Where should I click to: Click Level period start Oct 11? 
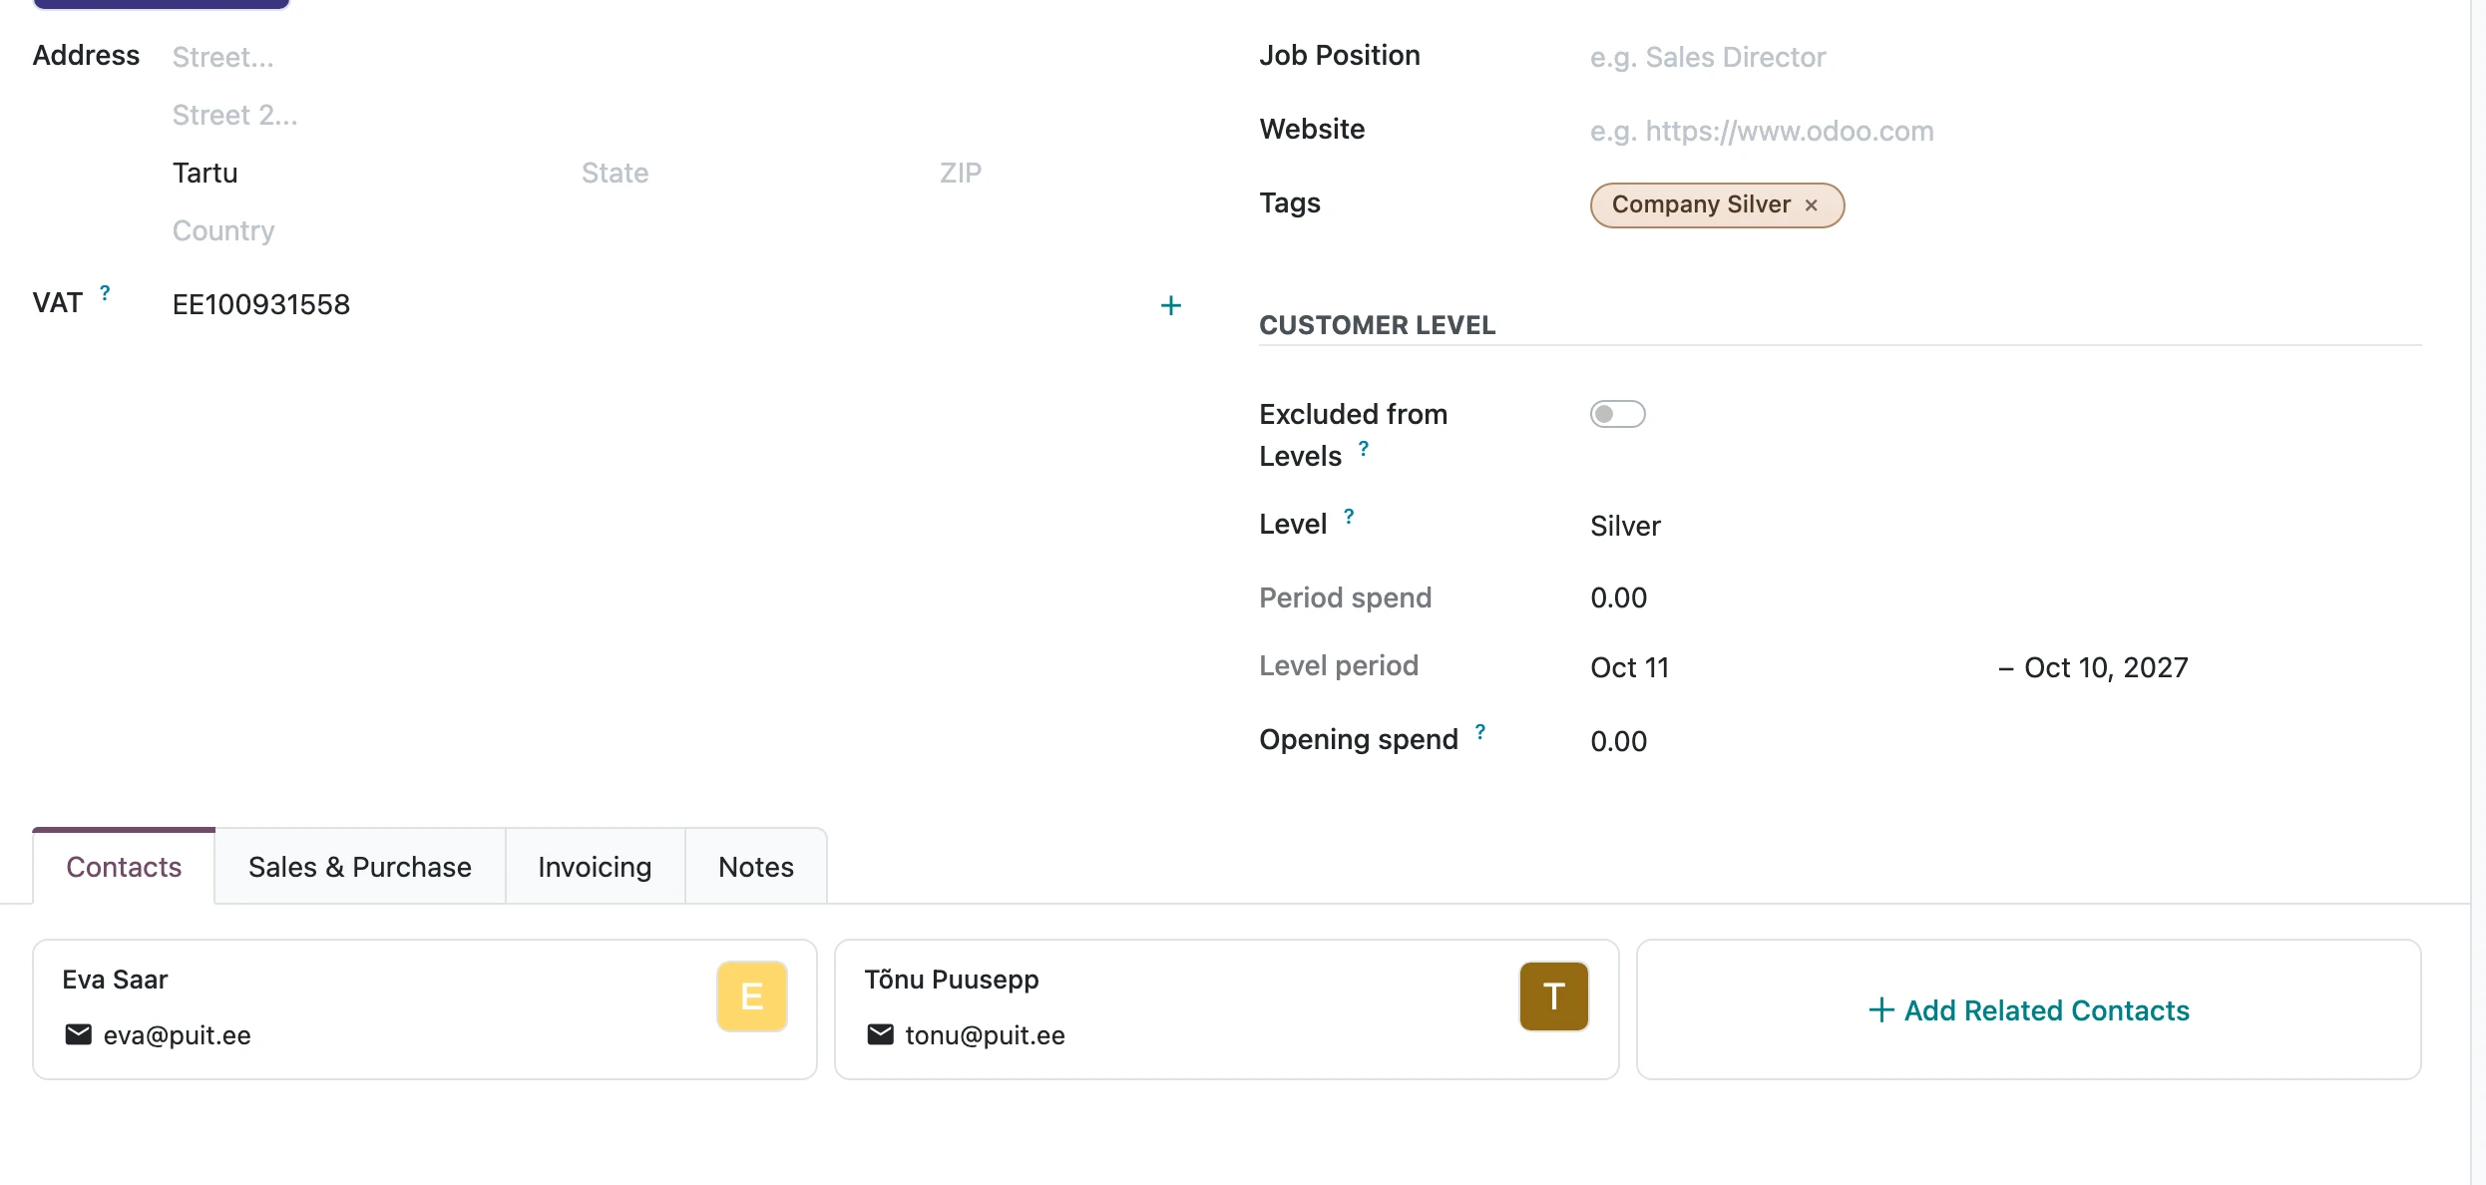1629,667
